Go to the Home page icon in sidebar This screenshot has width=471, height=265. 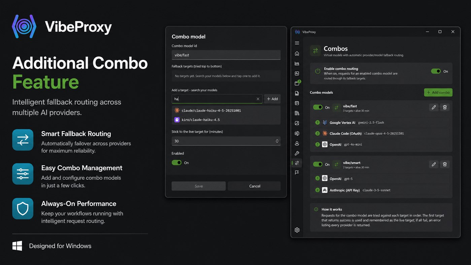(x=297, y=54)
